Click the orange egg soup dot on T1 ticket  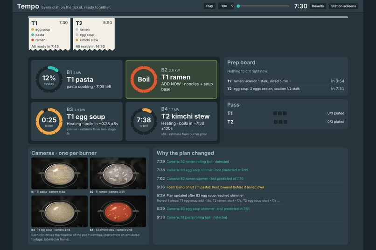(33, 29)
